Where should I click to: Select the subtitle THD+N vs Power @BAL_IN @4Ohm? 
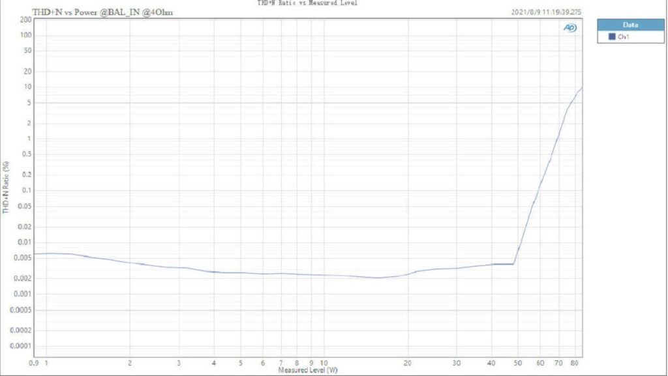[x=103, y=12]
